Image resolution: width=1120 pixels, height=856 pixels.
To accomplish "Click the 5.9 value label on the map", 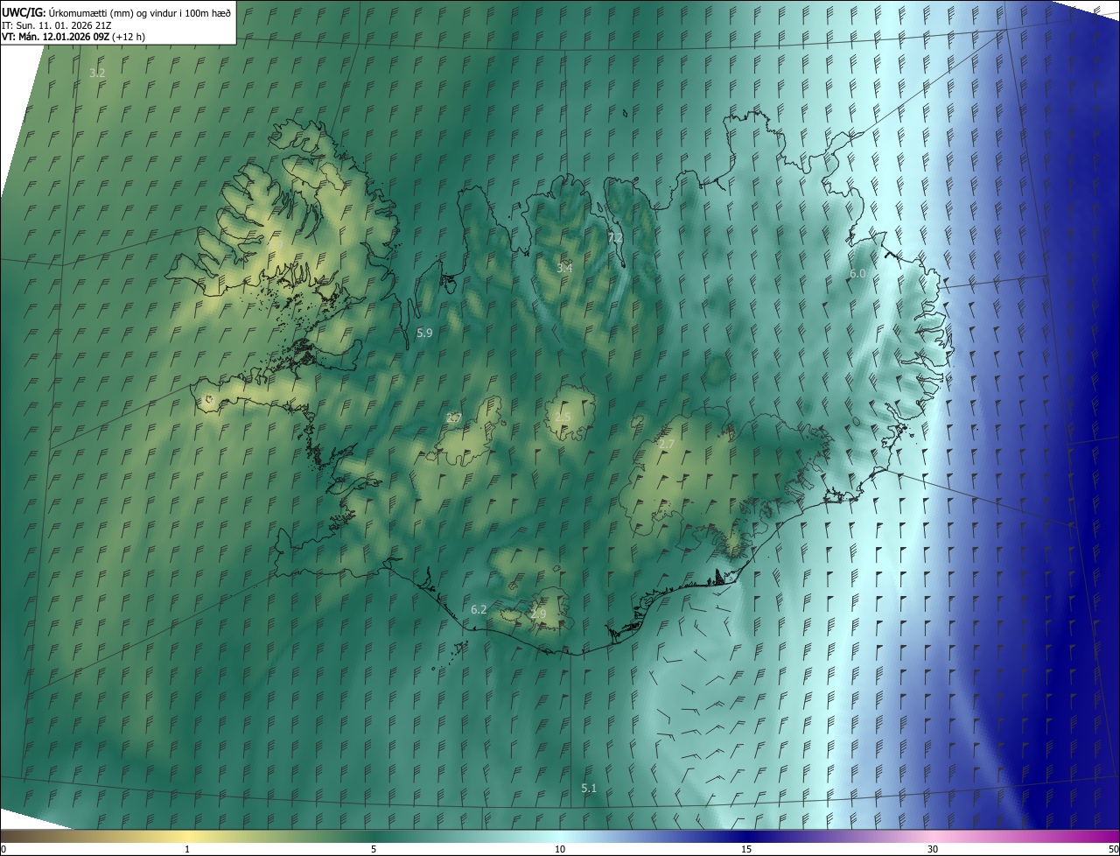I will click(424, 333).
